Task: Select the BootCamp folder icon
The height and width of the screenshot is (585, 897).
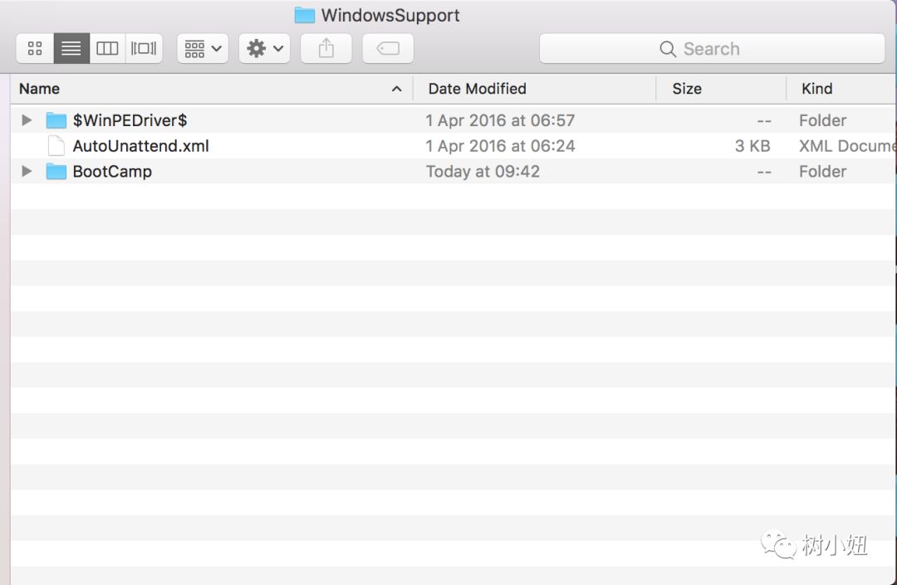Action: pyautogui.click(x=56, y=172)
